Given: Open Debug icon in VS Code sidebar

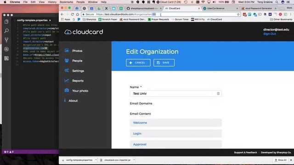Looking at the screenshot, I should point(6,49).
